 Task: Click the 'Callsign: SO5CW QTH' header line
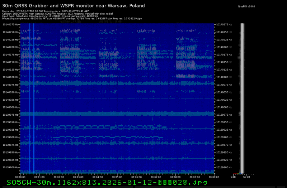click(57, 14)
